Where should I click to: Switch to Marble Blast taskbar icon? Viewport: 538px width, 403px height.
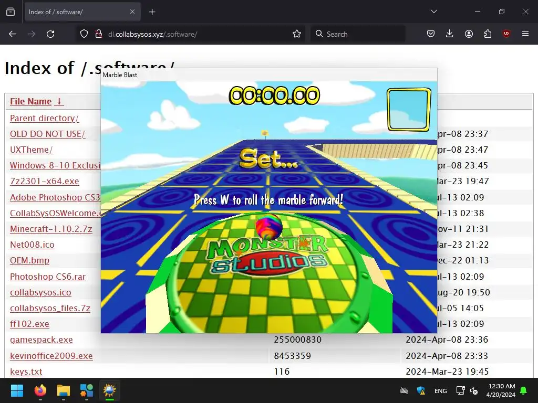pyautogui.click(x=109, y=390)
